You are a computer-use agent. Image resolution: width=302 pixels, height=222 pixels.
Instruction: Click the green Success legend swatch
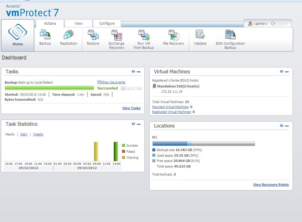[124, 145]
